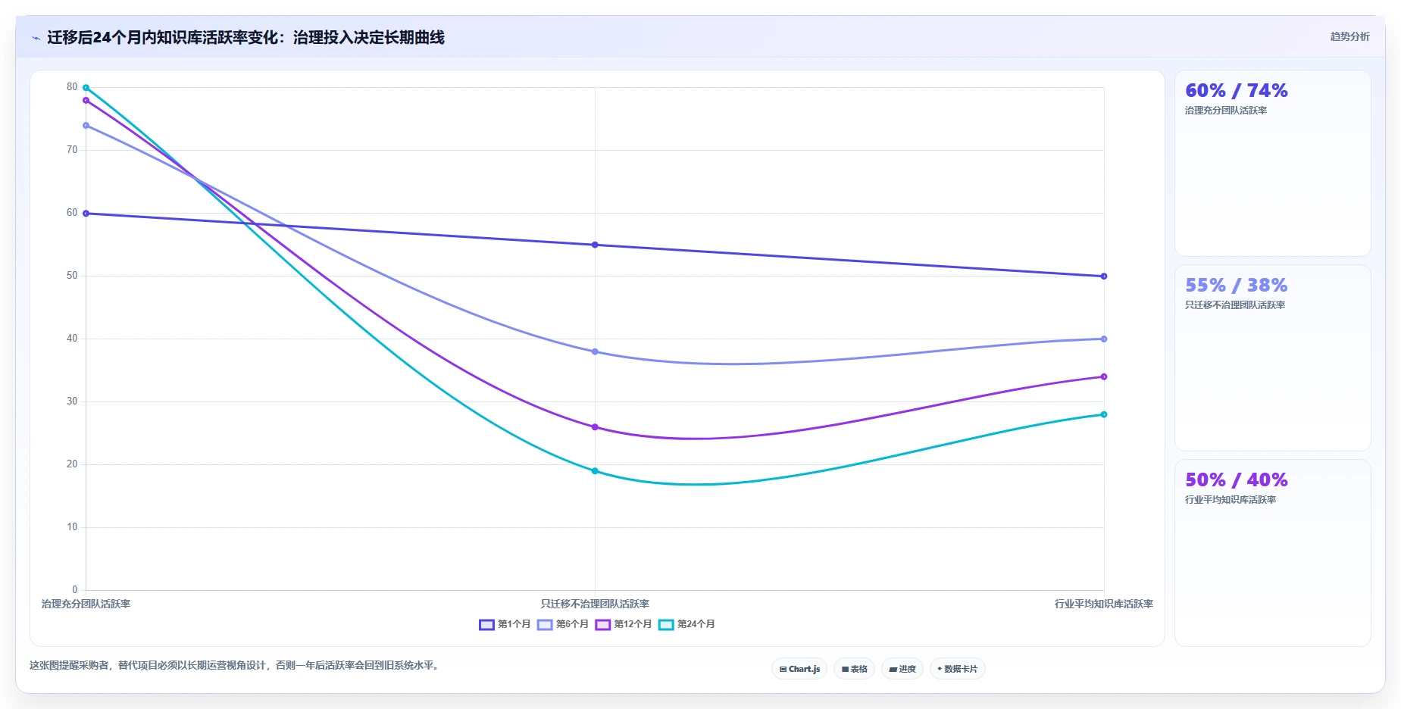This screenshot has width=1401, height=709.
Task: Click the Chart.js chip below the chart
Action: coord(799,669)
